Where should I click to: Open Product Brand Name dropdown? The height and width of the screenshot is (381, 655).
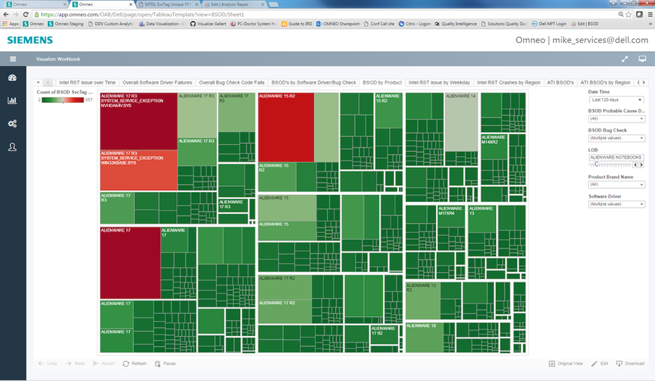(616, 185)
